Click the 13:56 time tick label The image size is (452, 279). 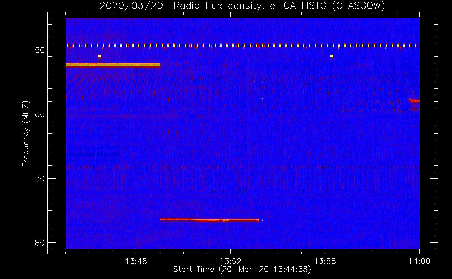point(325,261)
